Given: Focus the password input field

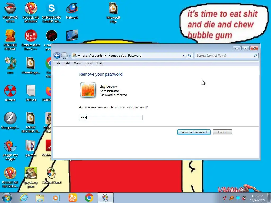Looking at the screenshot, I should tap(111, 118).
